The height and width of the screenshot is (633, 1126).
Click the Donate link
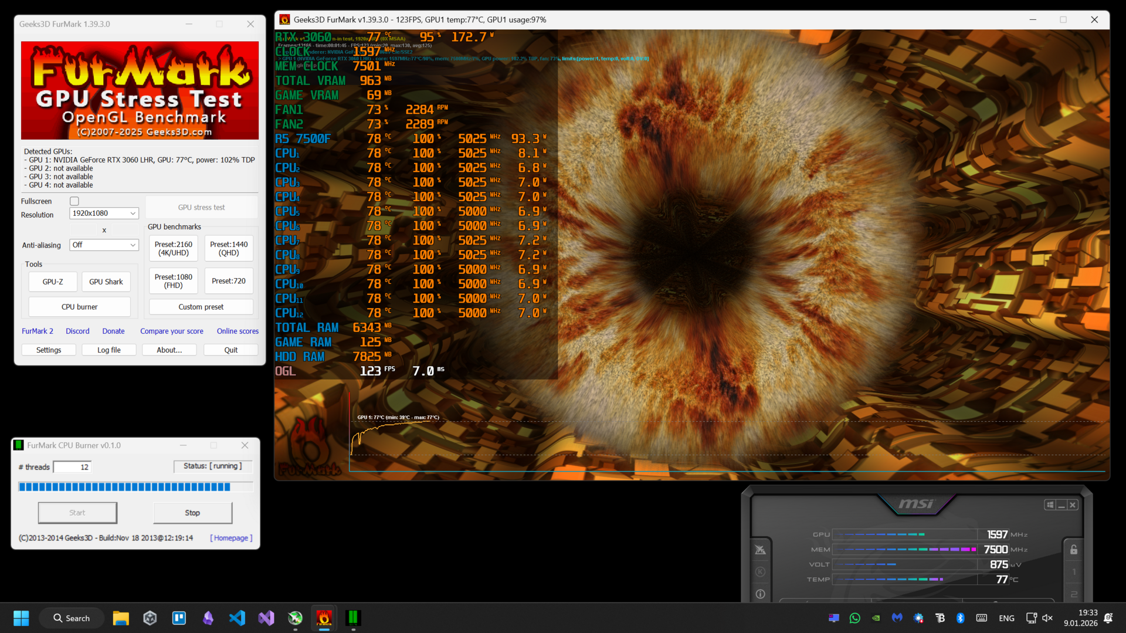point(113,331)
